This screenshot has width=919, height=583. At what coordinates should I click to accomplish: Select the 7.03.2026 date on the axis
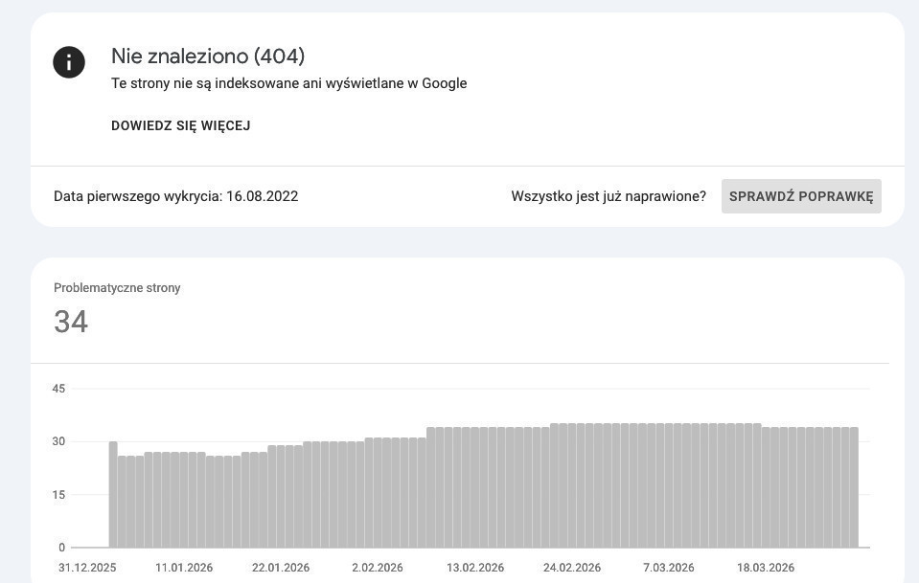pyautogui.click(x=669, y=568)
